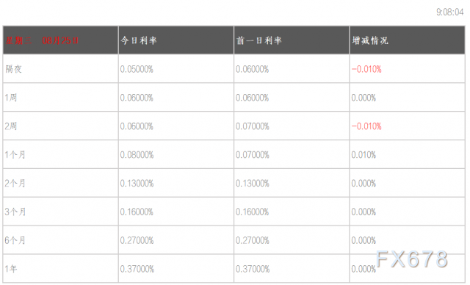Click the red -0.010% change for 2周
The height and width of the screenshot is (285, 470).
point(366,126)
